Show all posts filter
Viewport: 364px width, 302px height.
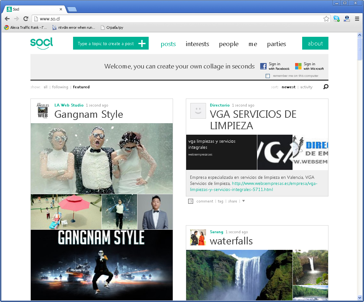click(45, 87)
